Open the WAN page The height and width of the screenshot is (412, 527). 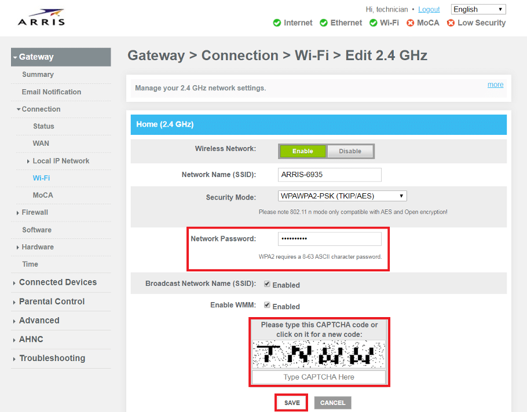[x=41, y=144]
